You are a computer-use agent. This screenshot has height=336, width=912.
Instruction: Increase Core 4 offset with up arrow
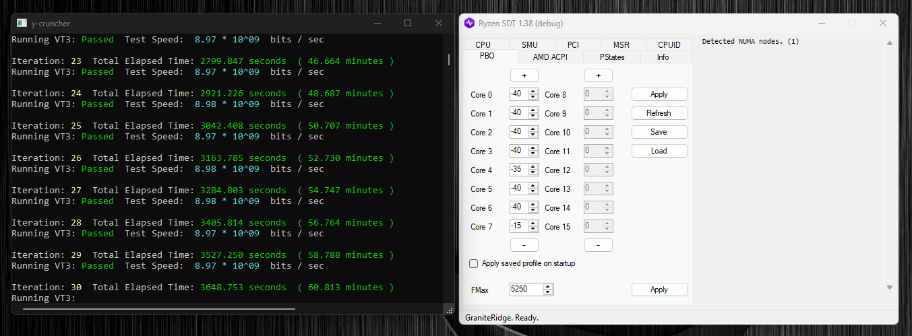tap(533, 167)
